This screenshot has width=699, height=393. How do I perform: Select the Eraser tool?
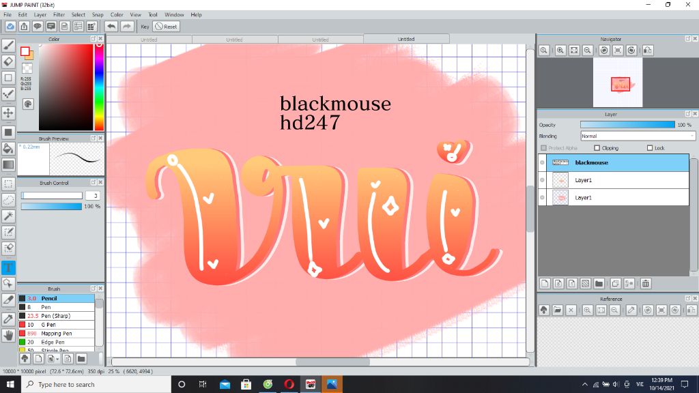(x=8, y=61)
